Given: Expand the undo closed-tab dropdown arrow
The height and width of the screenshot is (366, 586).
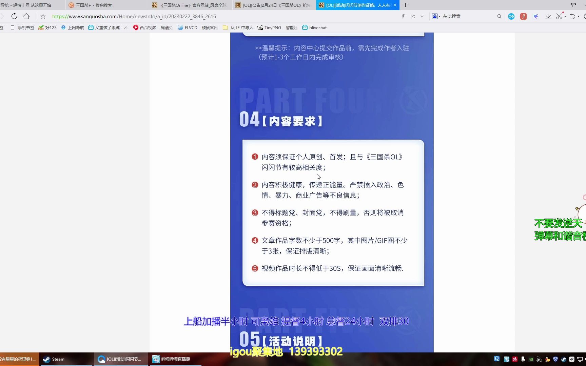Looking at the screenshot, I should 578,17.
